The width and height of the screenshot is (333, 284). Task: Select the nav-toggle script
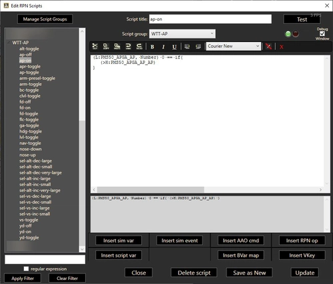[30, 143]
